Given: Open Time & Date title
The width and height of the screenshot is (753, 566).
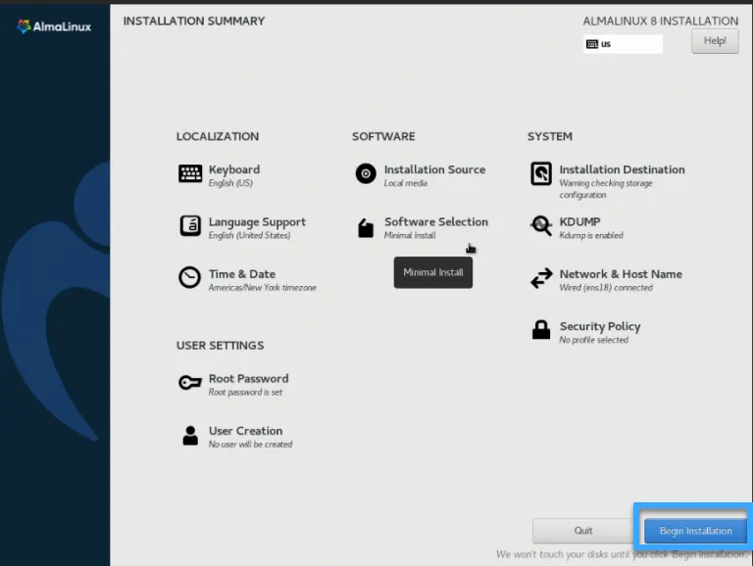Looking at the screenshot, I should pos(242,274).
